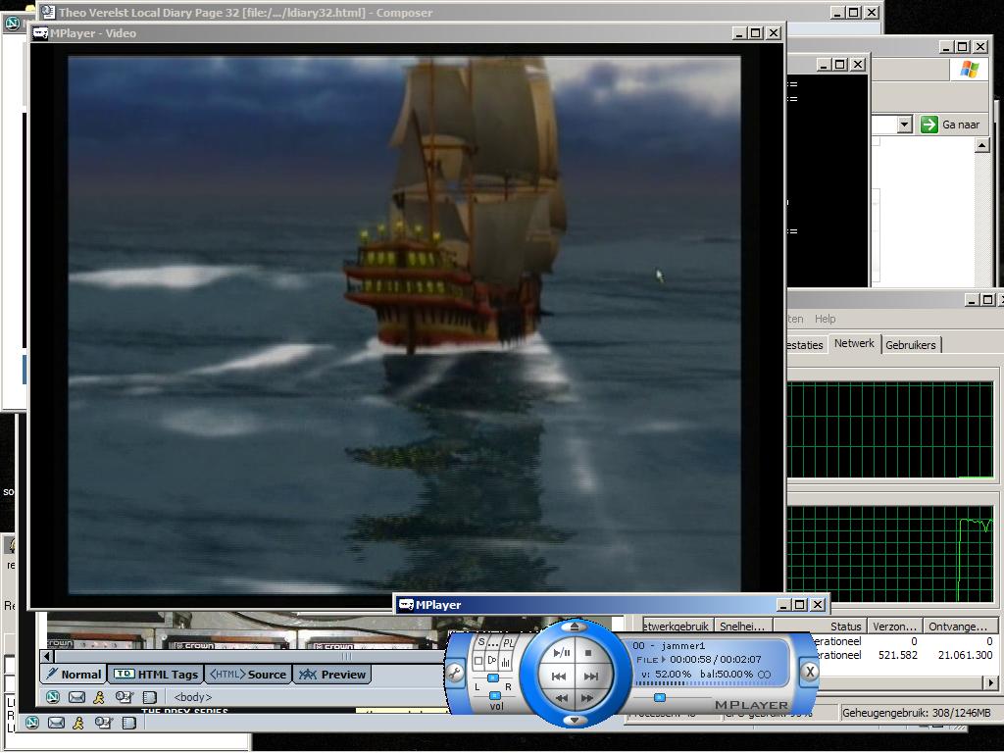Open the partially hidden Prestaties tab in Task Manager

(x=806, y=344)
